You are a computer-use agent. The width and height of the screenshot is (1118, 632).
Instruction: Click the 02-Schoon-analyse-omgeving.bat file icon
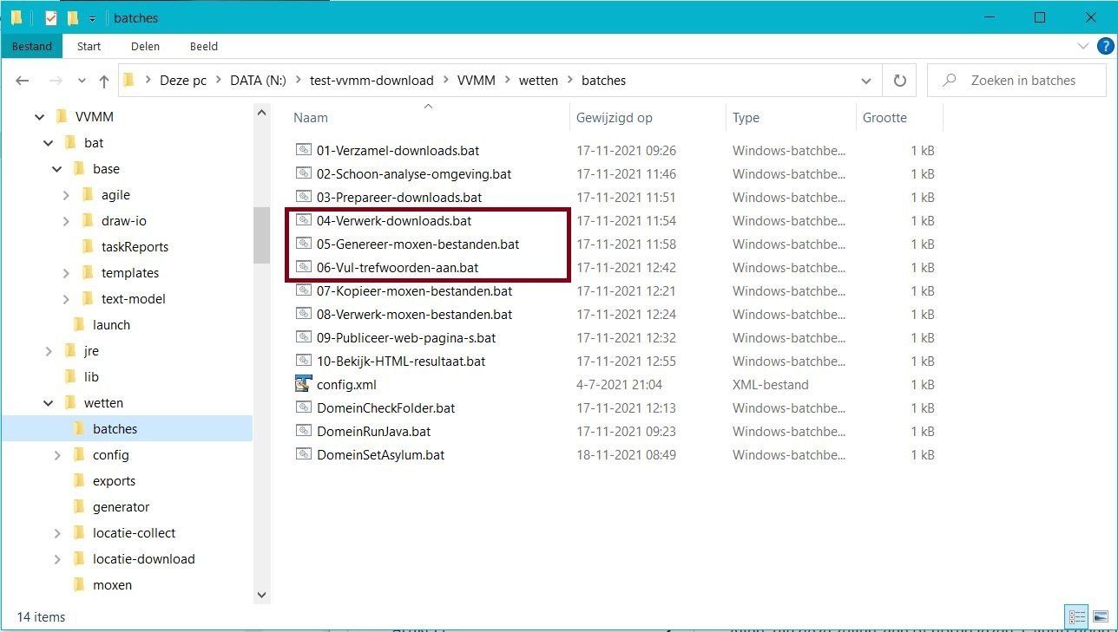click(x=303, y=173)
